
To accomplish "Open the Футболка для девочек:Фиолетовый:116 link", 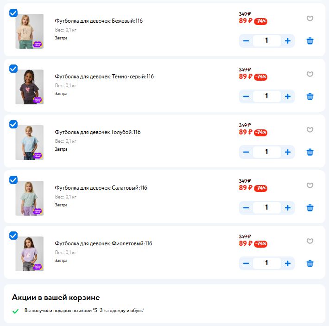I will (x=103, y=243).
